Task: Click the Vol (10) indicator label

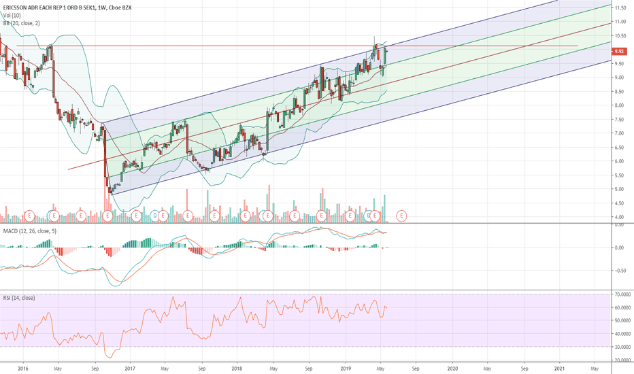Action: coord(12,16)
